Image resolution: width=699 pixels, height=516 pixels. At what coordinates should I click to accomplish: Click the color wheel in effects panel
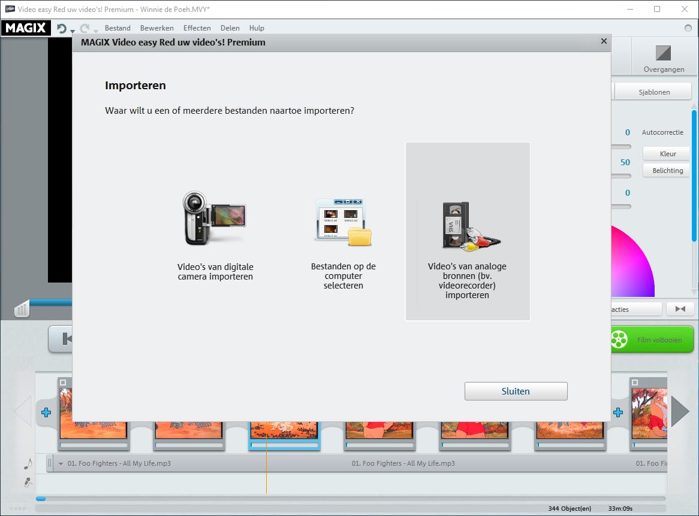(632, 263)
